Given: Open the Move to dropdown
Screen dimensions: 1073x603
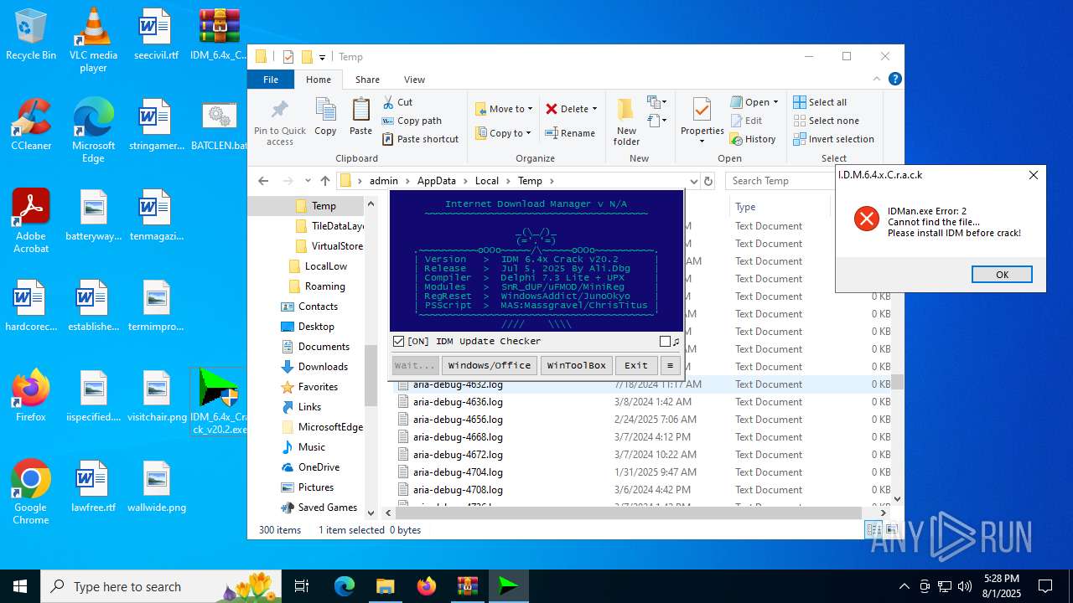Looking at the screenshot, I should click(503, 109).
